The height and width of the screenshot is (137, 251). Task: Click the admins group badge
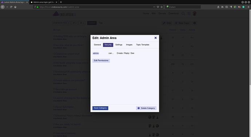96,53
